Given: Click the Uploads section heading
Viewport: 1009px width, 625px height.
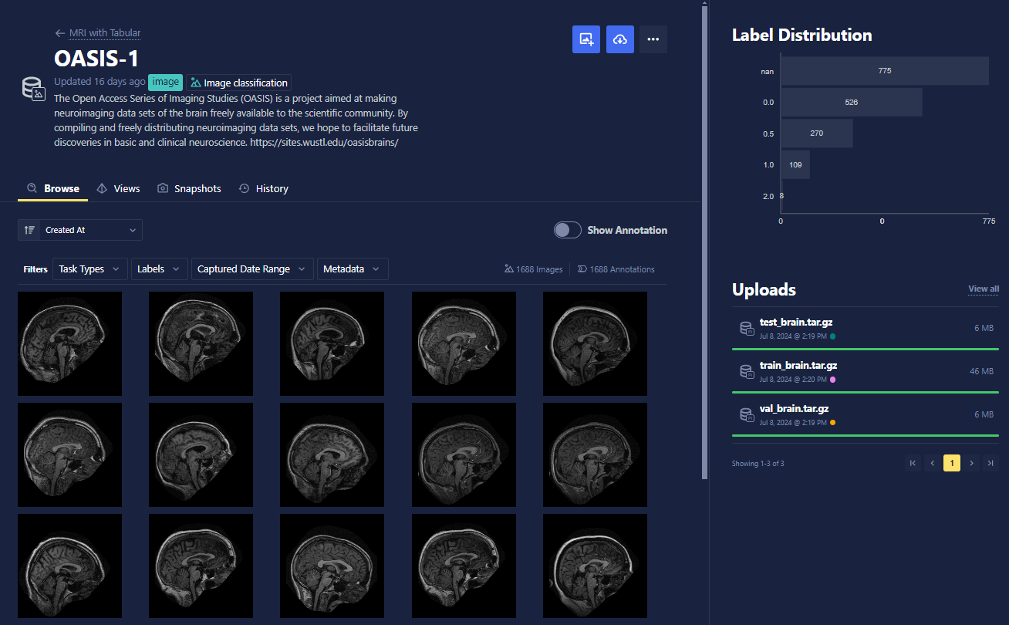Looking at the screenshot, I should tap(764, 289).
